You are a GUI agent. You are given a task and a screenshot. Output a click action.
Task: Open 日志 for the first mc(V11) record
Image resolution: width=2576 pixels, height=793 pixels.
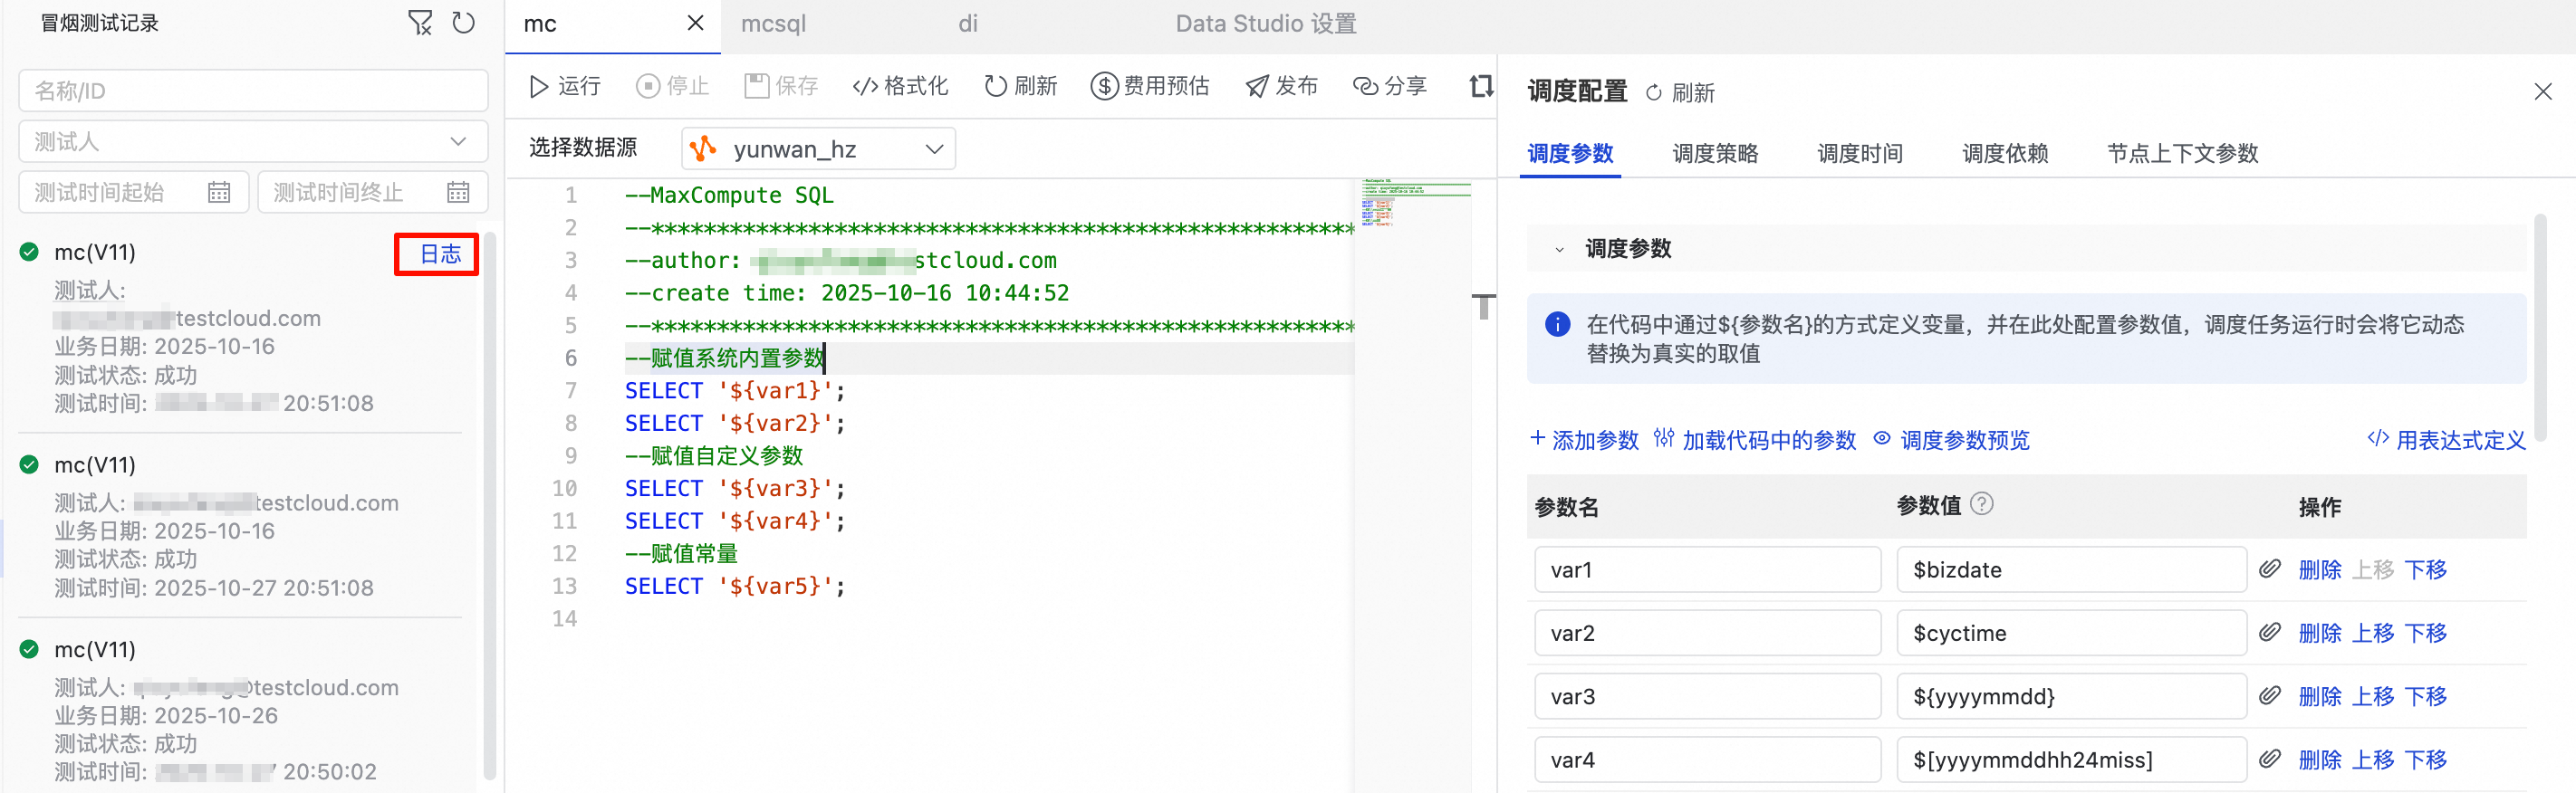[x=439, y=254]
